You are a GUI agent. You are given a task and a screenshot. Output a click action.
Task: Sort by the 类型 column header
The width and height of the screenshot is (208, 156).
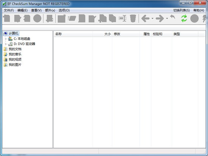[x=185, y=34]
